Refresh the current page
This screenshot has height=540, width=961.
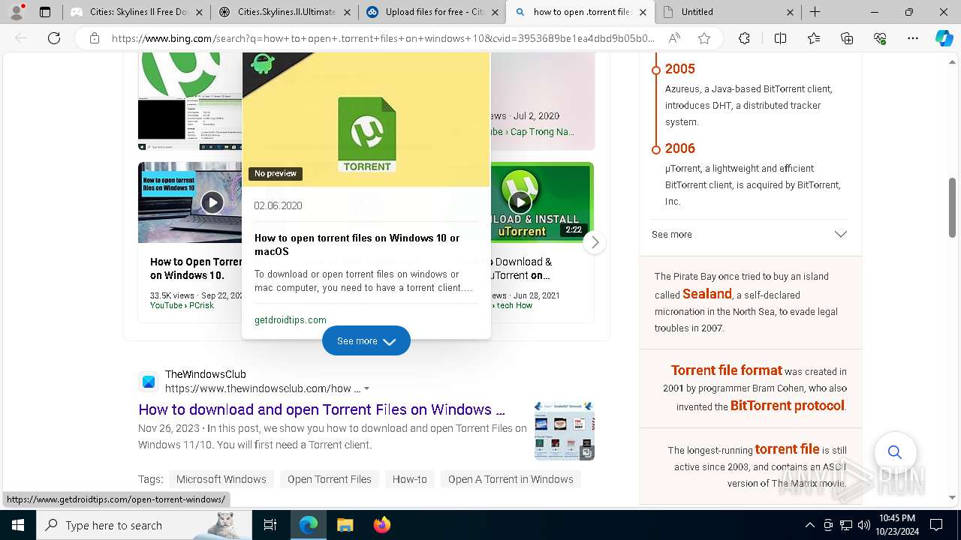pos(54,38)
